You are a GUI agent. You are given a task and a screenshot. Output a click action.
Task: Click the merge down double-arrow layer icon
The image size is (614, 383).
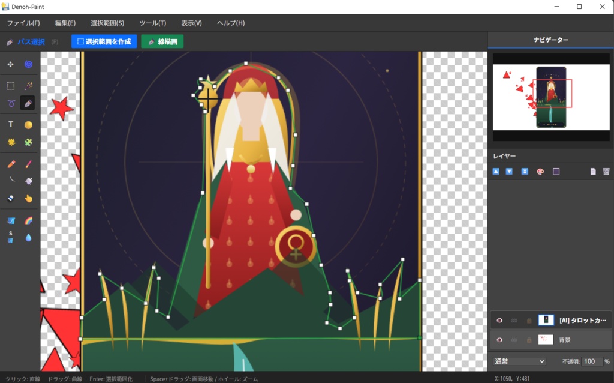[x=525, y=171]
